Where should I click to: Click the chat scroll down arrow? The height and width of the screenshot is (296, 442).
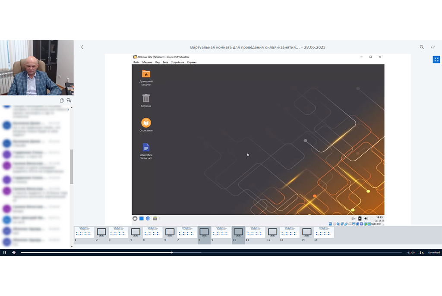(72, 247)
